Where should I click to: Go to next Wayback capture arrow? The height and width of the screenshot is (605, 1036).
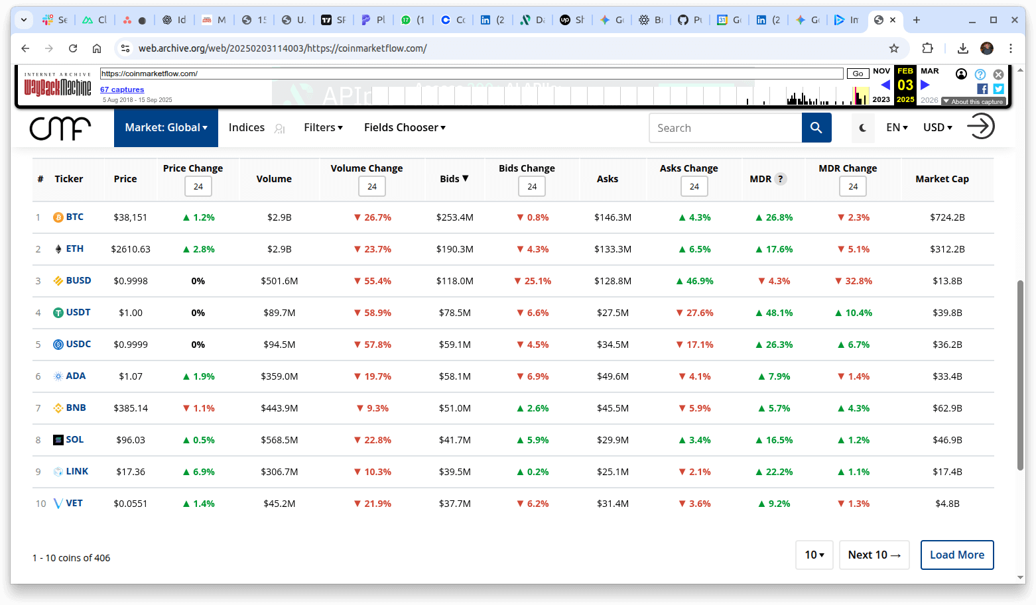tap(925, 85)
